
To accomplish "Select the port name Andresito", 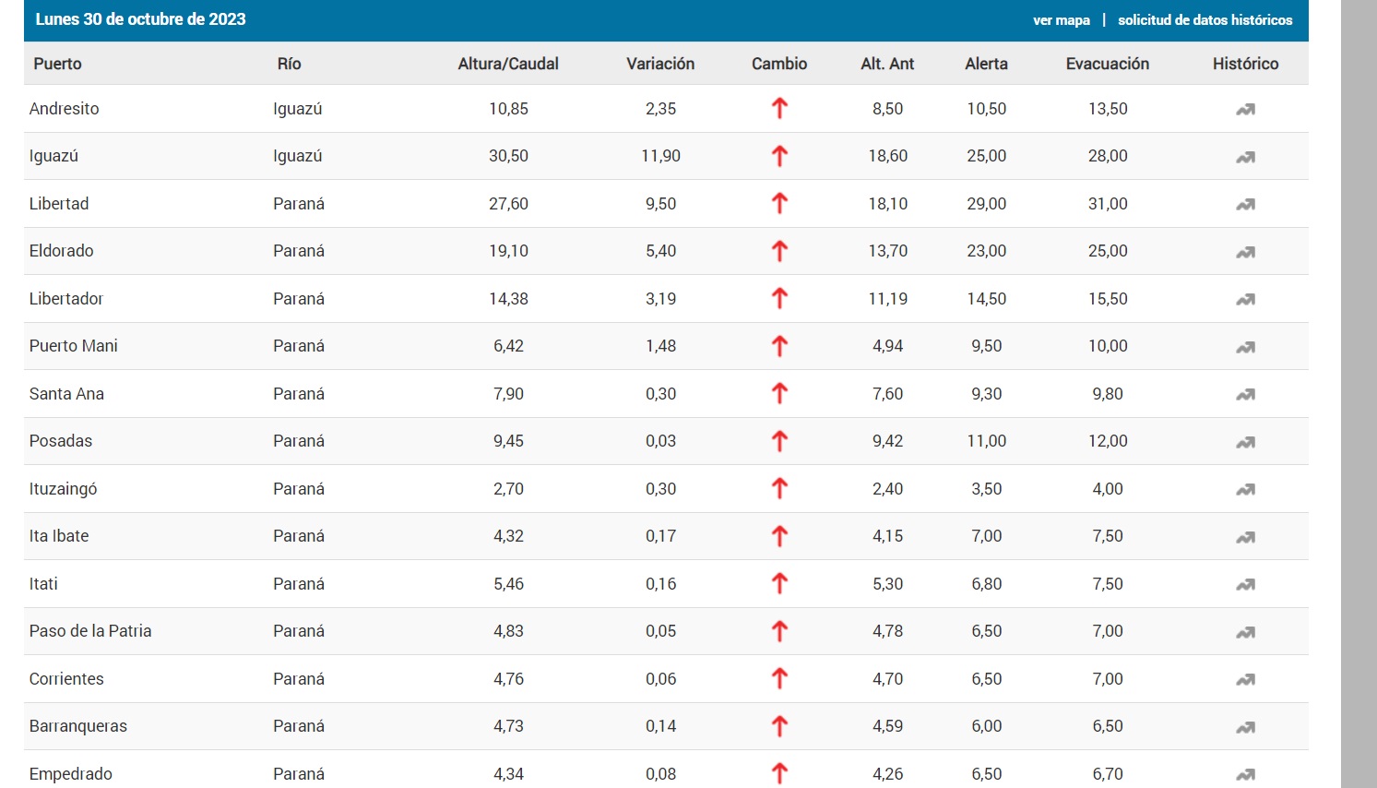I will [x=64, y=109].
